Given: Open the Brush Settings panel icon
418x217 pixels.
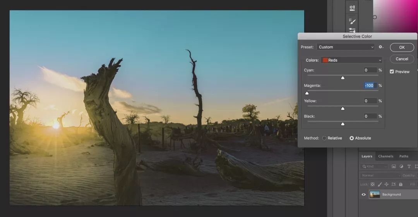Looking at the screenshot, I should pyautogui.click(x=352, y=21).
